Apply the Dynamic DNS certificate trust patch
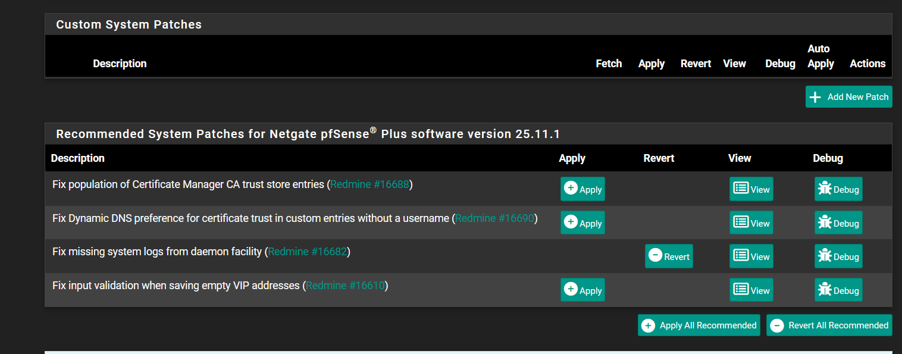This screenshot has height=354, width=902. click(582, 223)
